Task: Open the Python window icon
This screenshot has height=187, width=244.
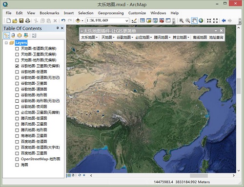Action: point(168,20)
